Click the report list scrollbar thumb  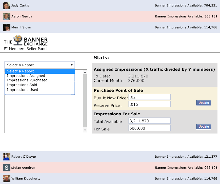click(85, 101)
